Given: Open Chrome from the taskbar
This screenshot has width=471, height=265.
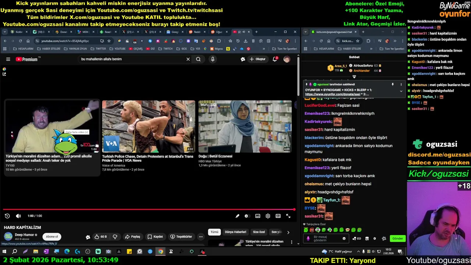Looking at the screenshot, I should click(161, 252).
